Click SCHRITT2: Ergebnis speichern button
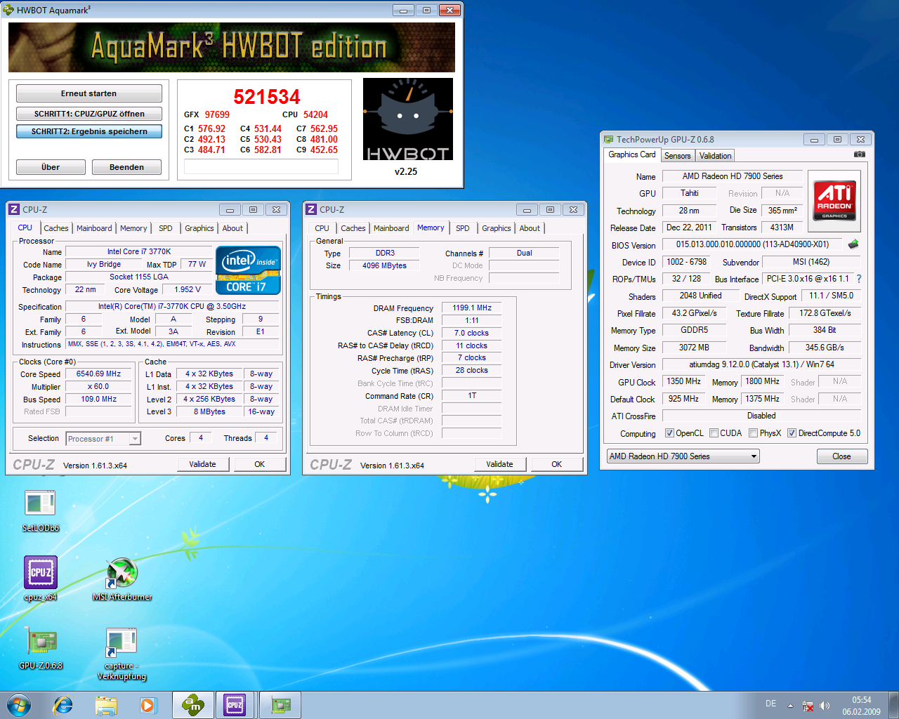899x719 pixels. (89, 131)
